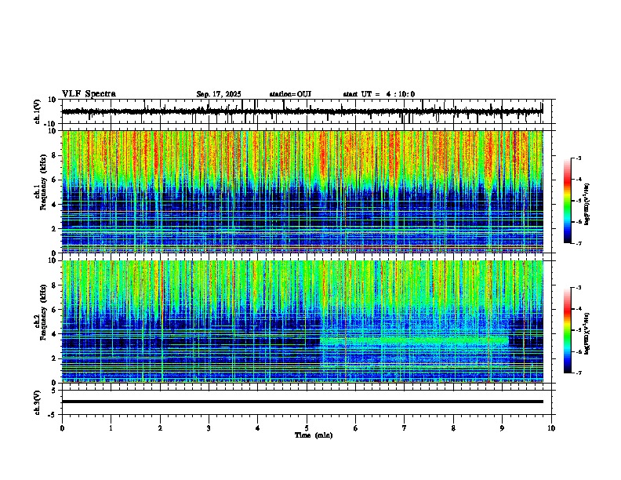Click time axis tick label "6"

pyautogui.click(x=355, y=428)
